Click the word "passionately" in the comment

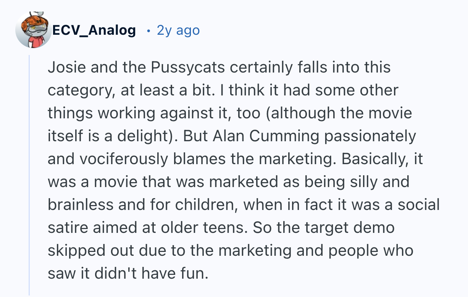pos(371,136)
